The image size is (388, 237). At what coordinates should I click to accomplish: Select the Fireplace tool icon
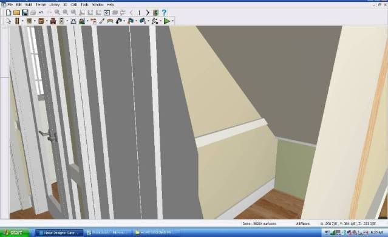(53, 21)
